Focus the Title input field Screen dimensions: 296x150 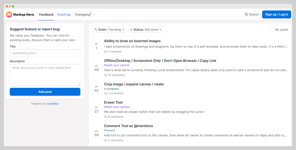coord(45,53)
